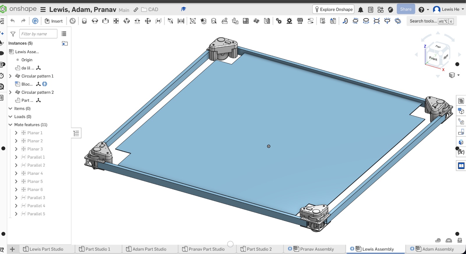Viewport: 466px width, 254px height.
Task: Click the Explore Onshape button
Action: [333, 9]
